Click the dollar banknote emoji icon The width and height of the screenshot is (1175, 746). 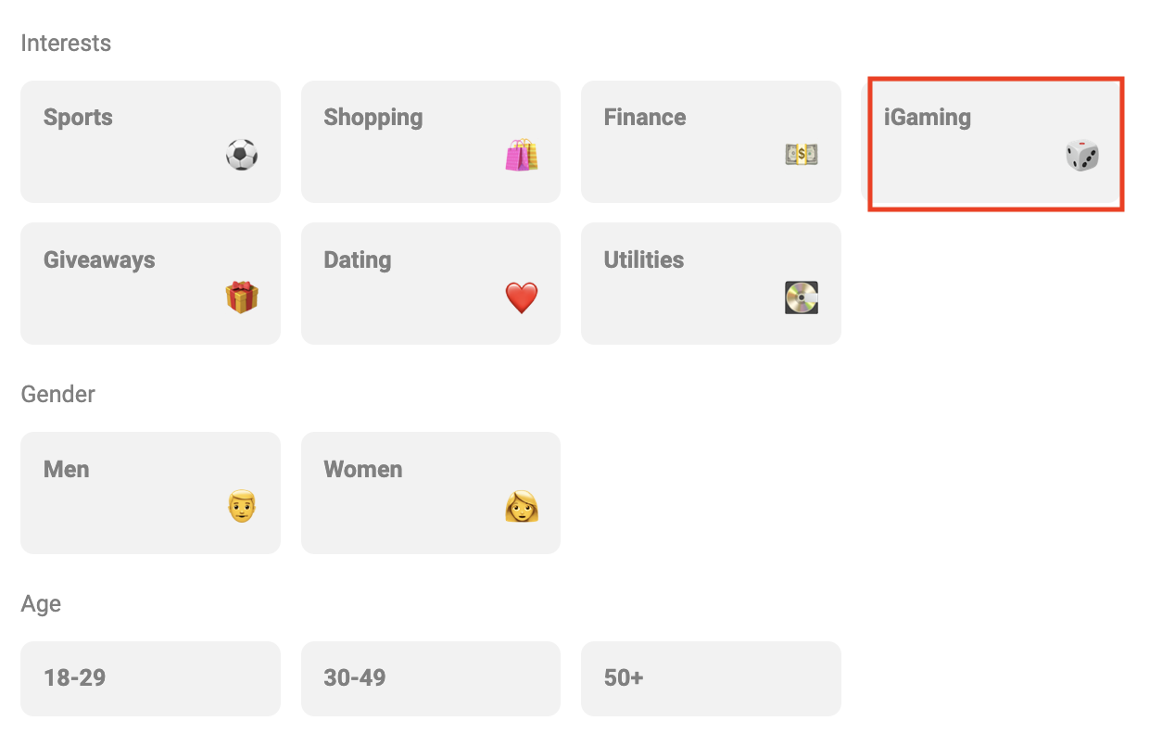tap(802, 154)
